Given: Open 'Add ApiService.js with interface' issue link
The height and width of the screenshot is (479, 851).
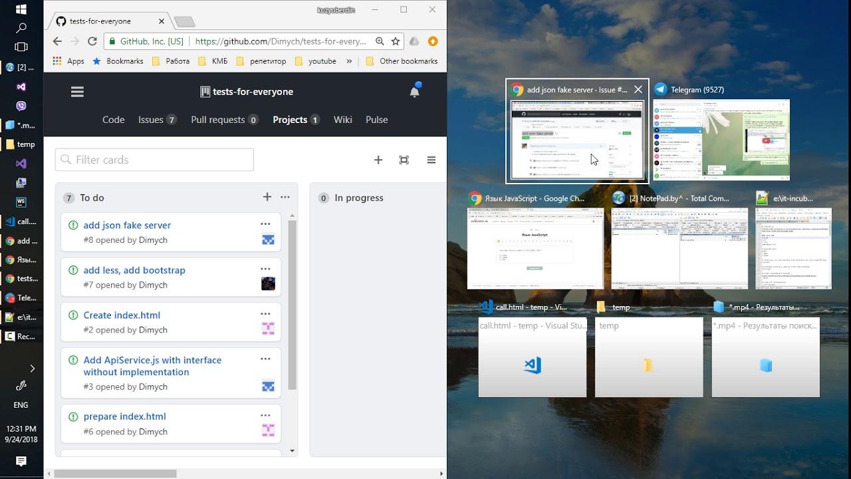Looking at the screenshot, I should (x=152, y=366).
